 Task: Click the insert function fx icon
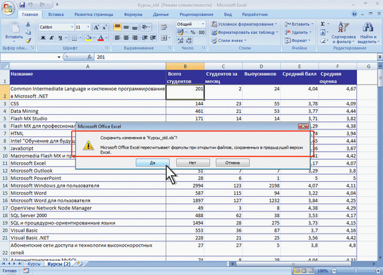(x=90, y=57)
